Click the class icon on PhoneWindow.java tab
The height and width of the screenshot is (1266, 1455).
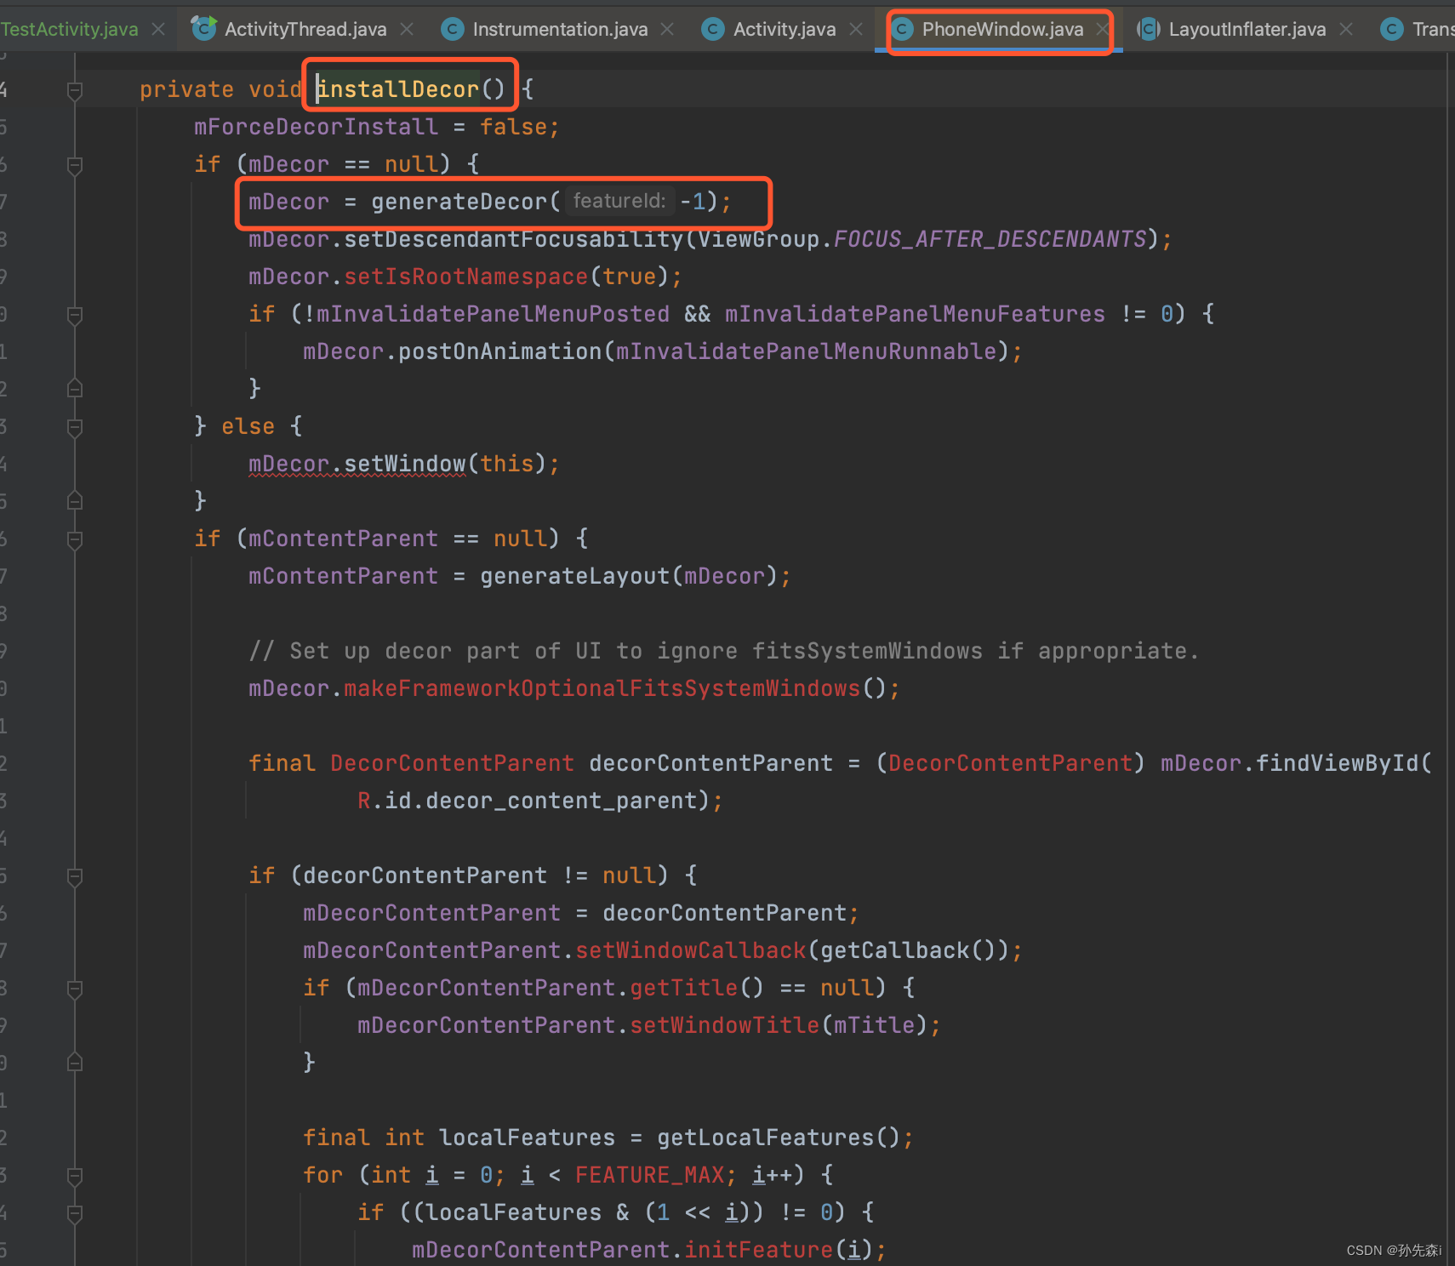pyautogui.click(x=902, y=30)
